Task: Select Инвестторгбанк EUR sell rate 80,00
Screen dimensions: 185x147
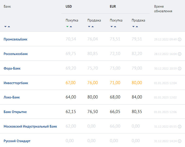Action: [137, 83]
